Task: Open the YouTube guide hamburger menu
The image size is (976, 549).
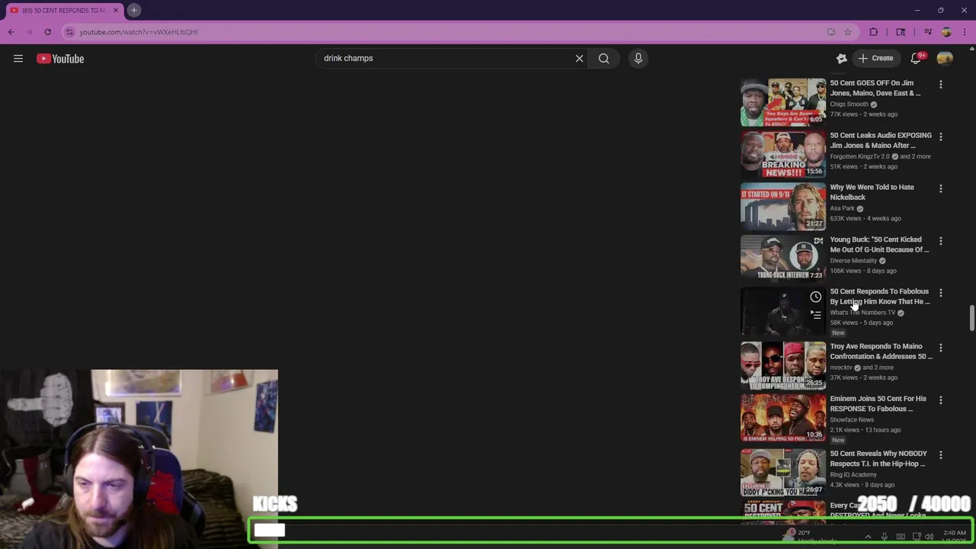Action: click(18, 59)
